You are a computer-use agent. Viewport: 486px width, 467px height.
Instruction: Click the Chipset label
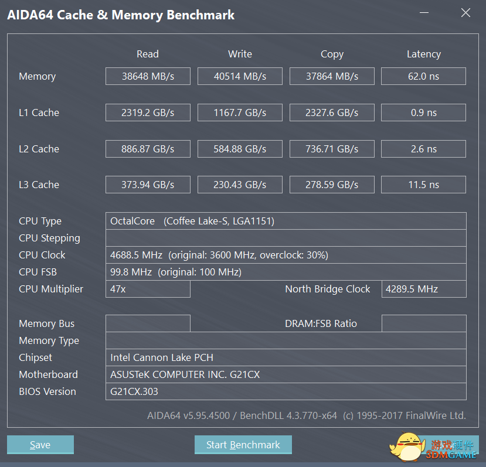click(35, 358)
